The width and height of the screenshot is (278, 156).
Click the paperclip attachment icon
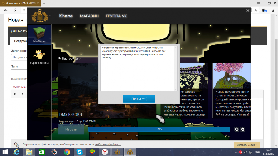(x=17, y=145)
